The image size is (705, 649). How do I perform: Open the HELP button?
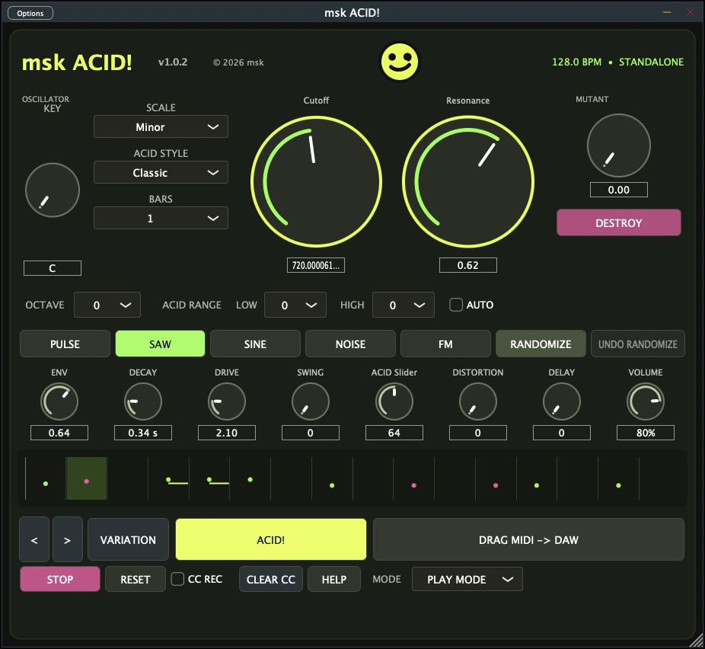[x=334, y=579]
